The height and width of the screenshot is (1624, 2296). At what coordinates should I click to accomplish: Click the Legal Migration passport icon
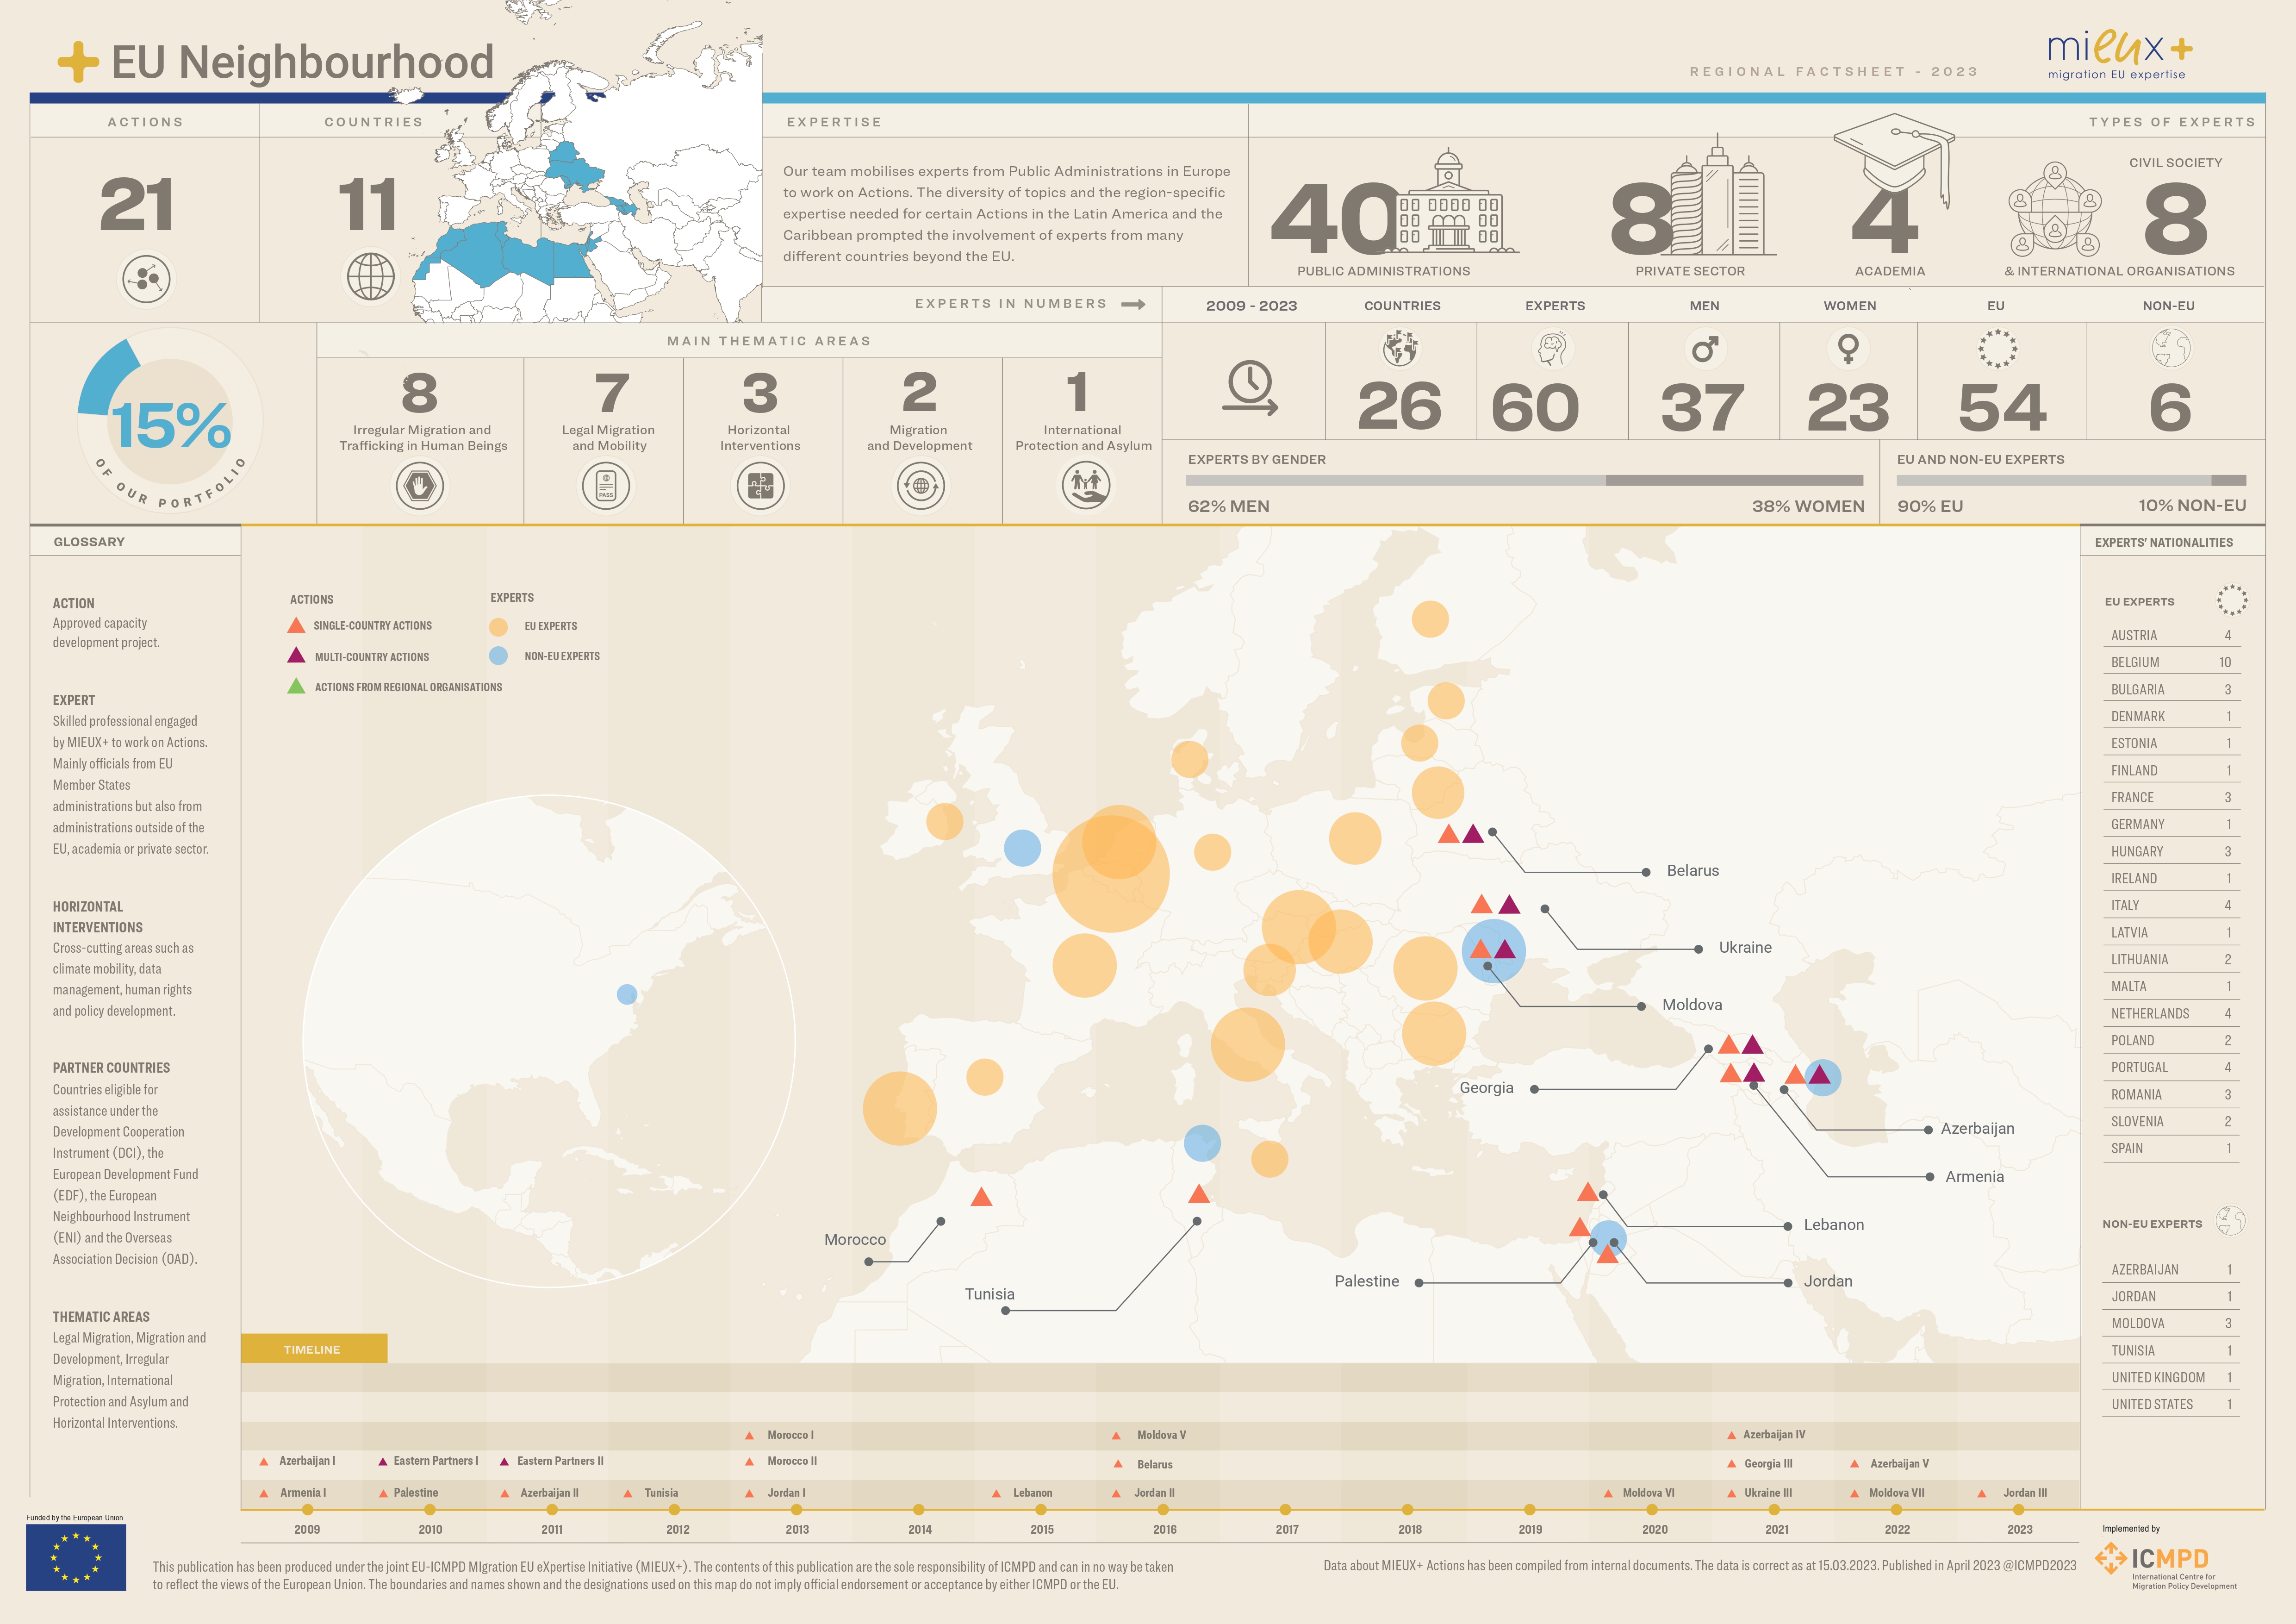click(606, 487)
